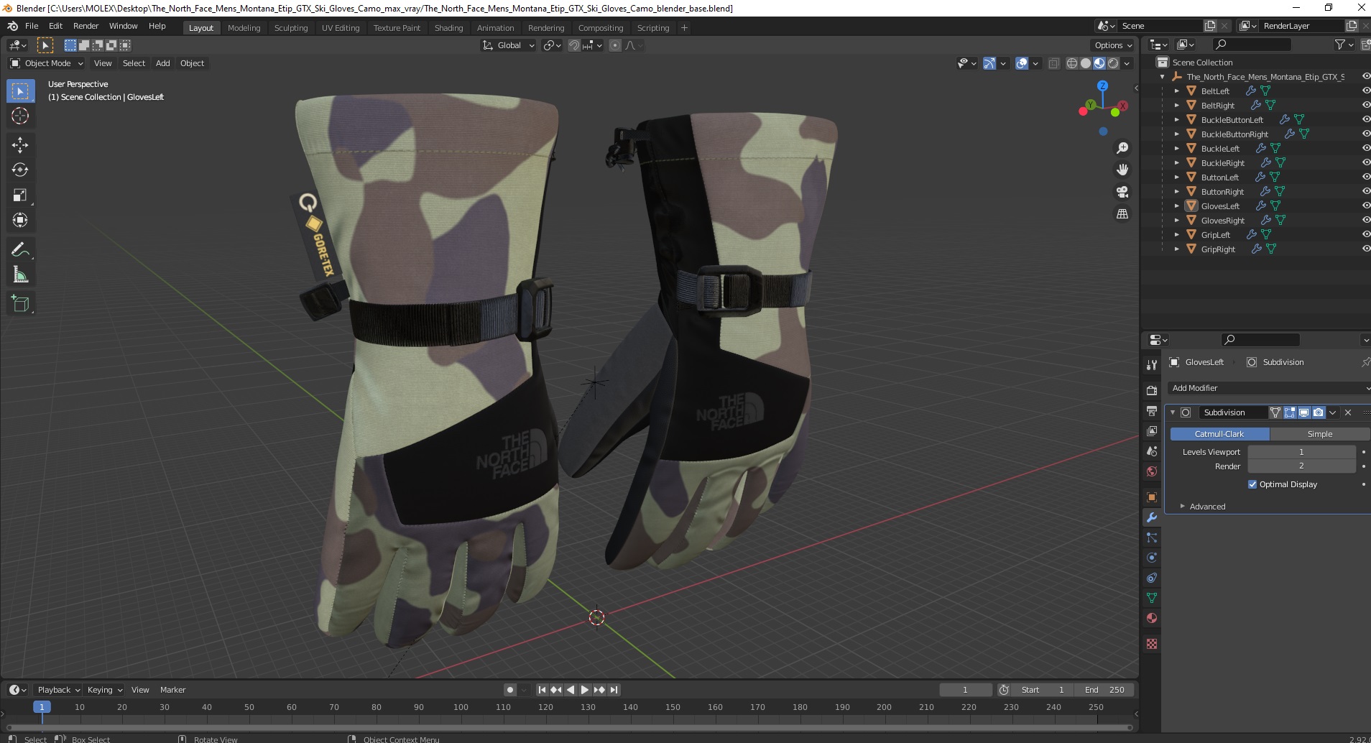Select the Scale tool

(x=20, y=195)
